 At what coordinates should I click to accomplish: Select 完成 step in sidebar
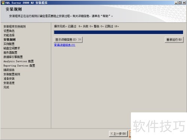pos(6,87)
